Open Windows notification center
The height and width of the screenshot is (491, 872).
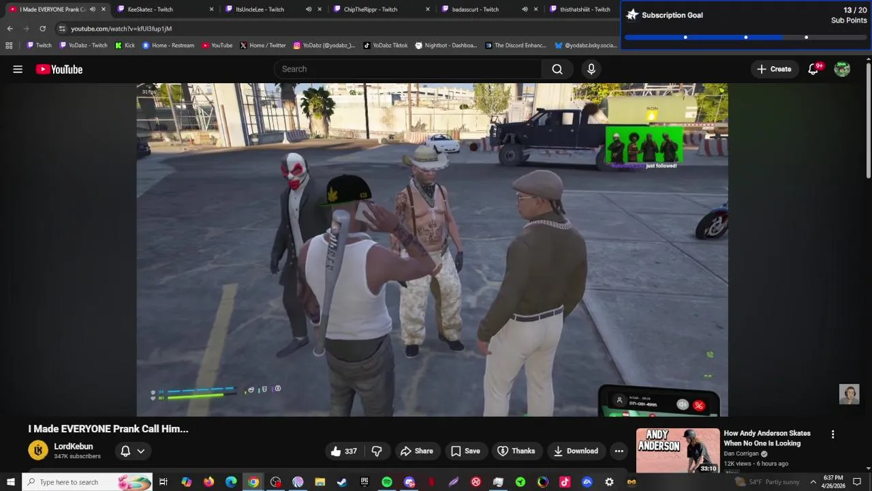pyautogui.click(x=857, y=482)
